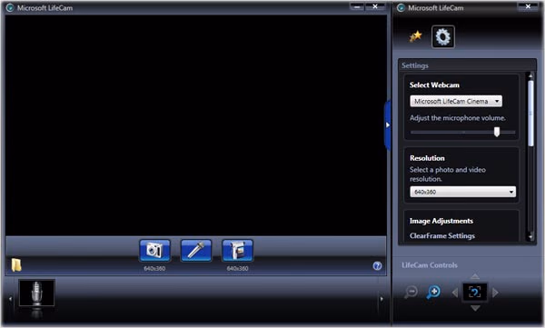
Task: Open the captured files folder icon
Action: click(16, 265)
